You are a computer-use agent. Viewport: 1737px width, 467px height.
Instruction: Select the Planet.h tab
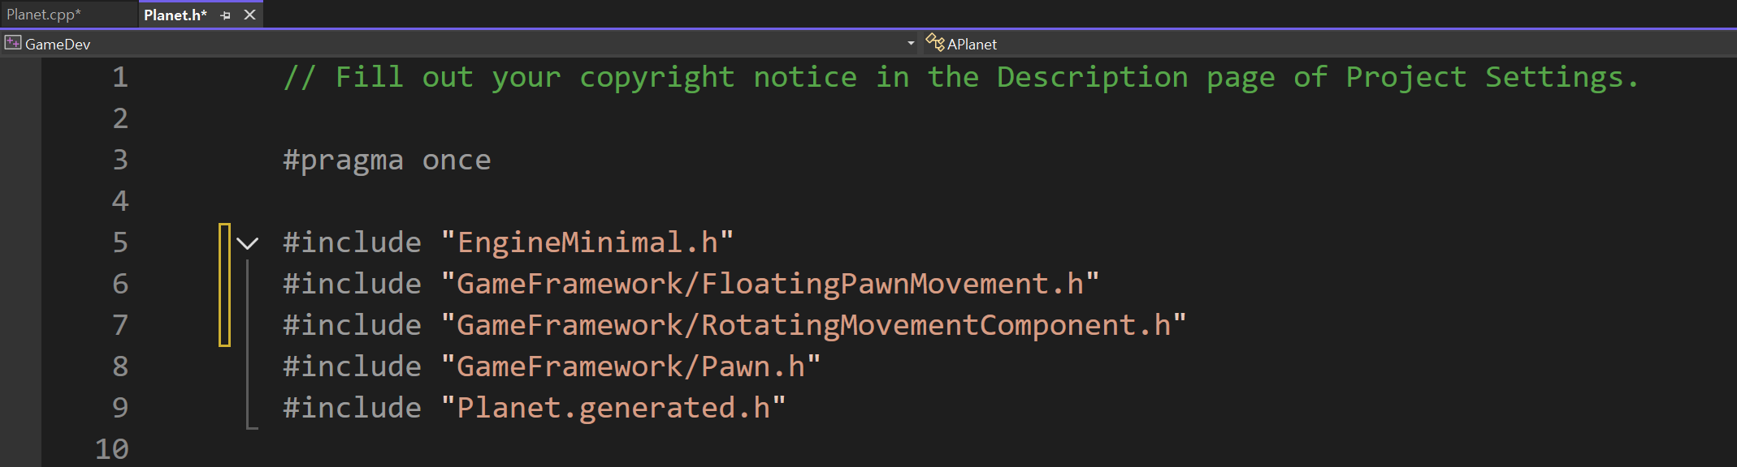pos(175,15)
